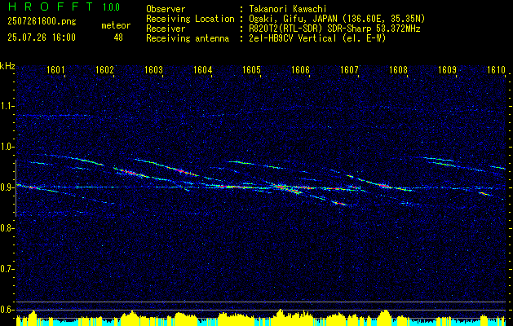
Task: Click the Observer field label
Action: (166, 9)
